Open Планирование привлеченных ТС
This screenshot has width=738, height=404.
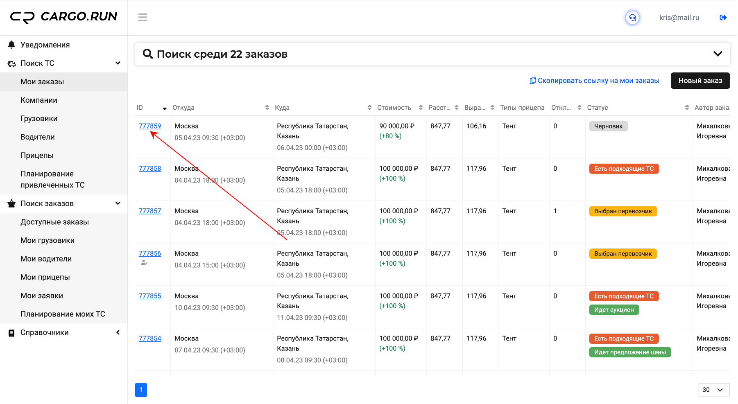pyautogui.click(x=64, y=179)
